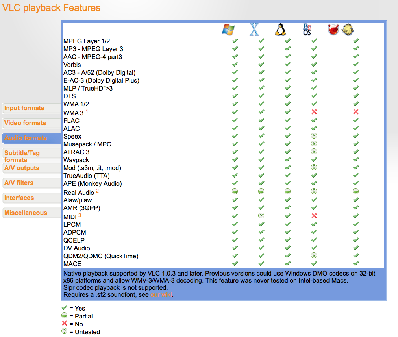Viewport: 398px width, 337px height.
Task: Click the red X legend icon beside No
Action: [x=65, y=323]
